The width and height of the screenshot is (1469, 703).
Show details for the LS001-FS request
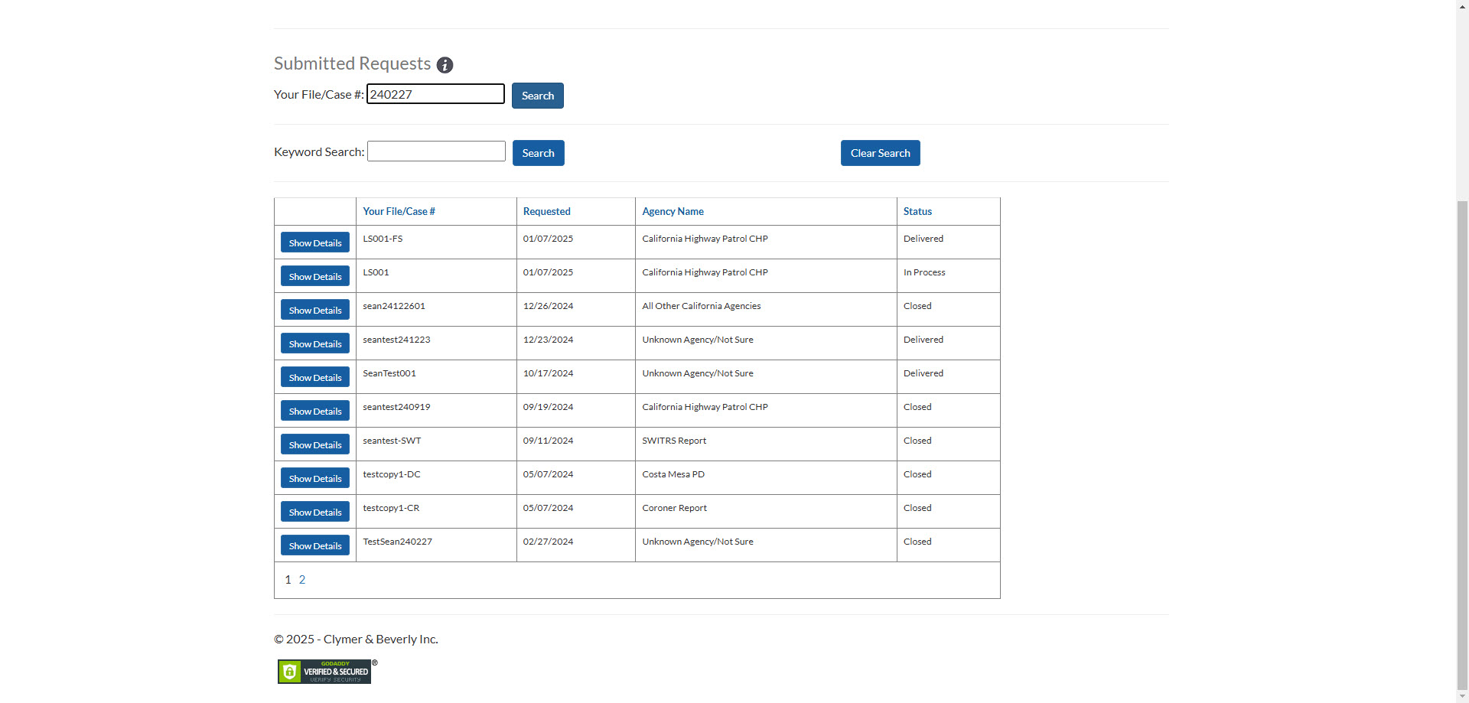(314, 242)
